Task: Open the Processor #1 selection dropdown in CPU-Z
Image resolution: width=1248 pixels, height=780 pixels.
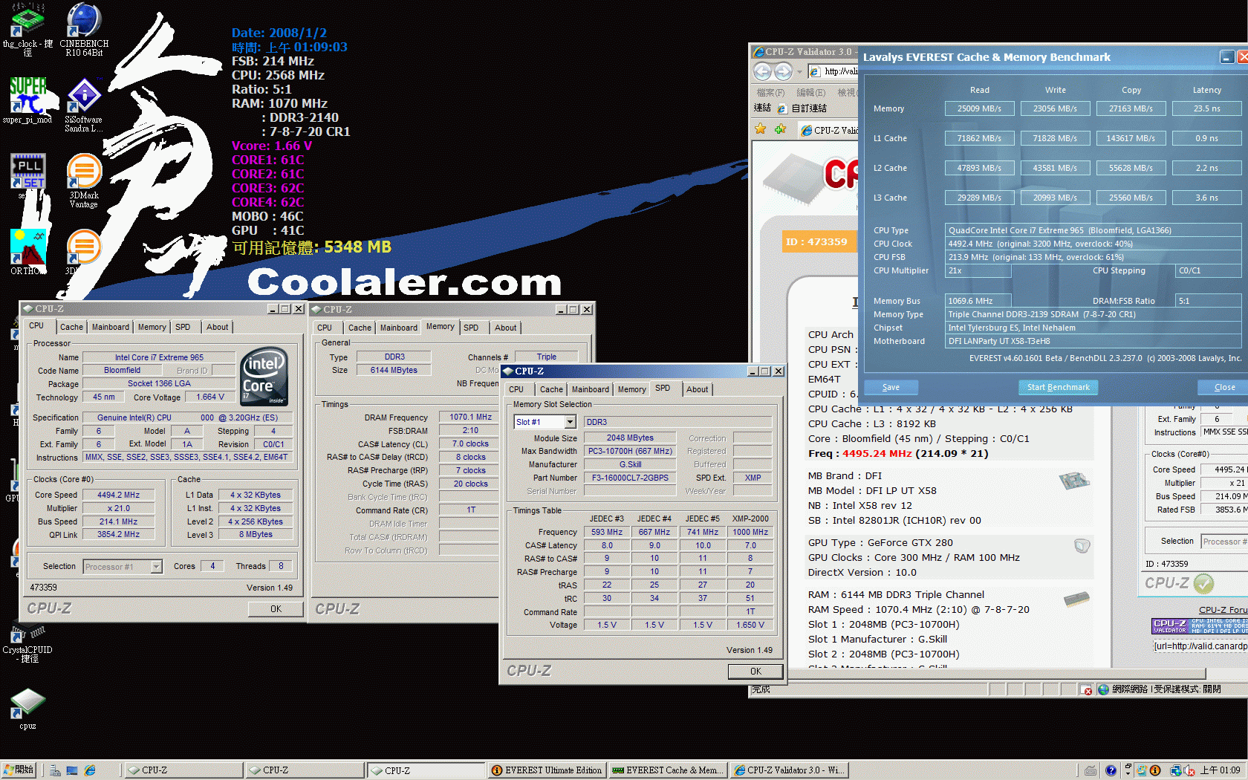Action: coord(156,567)
